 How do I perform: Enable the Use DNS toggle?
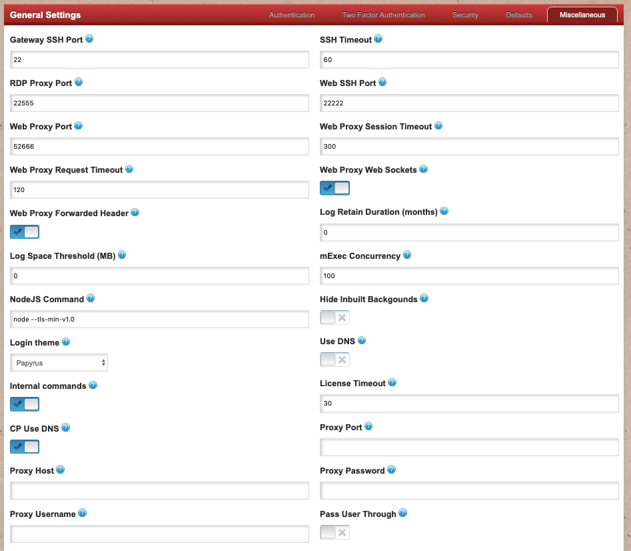(x=334, y=360)
